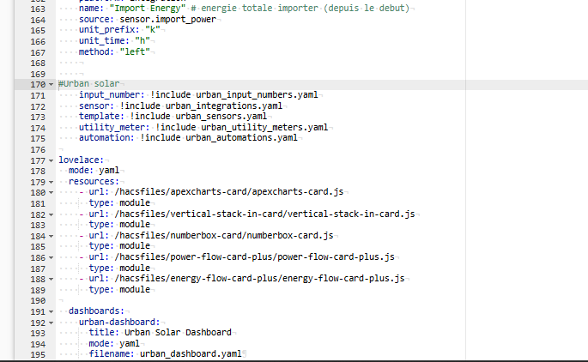Click the #Urban solar comment
Image resolution: width=588 pixels, height=362 pixels.
coord(89,83)
